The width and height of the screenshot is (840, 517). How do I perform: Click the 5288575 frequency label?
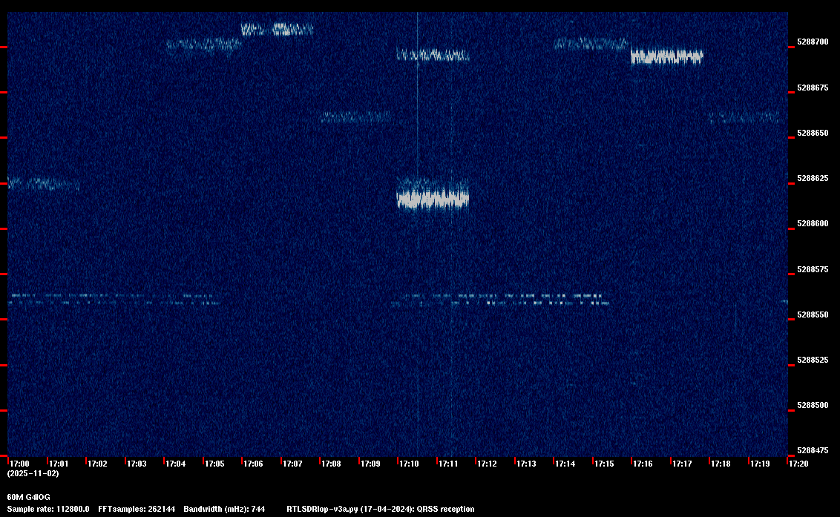[x=813, y=269]
